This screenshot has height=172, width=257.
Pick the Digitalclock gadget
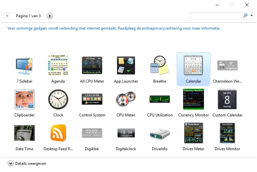[126, 133]
